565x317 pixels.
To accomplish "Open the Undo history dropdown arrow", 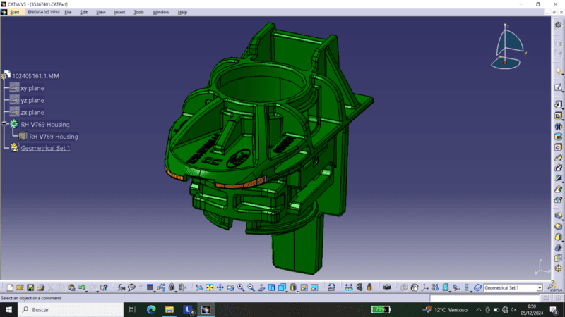I will click(87, 290).
